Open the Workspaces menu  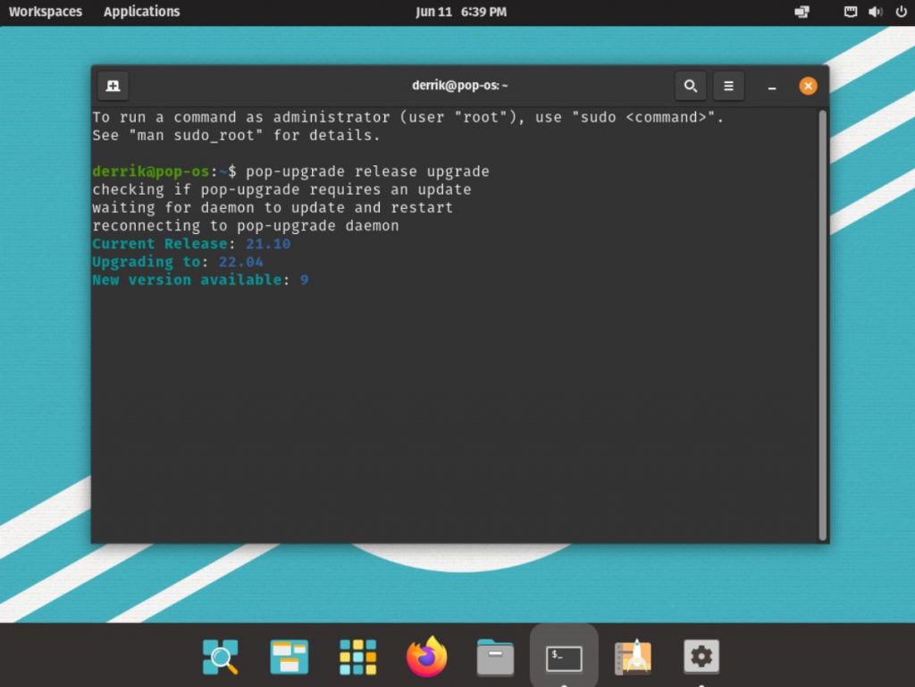tap(45, 12)
